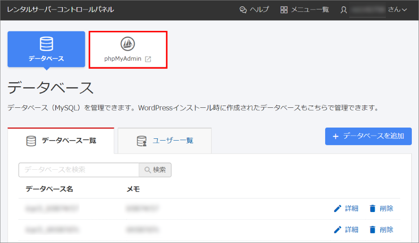Click the trash icon in second database row
The width and height of the screenshot is (419, 243).
372,230
